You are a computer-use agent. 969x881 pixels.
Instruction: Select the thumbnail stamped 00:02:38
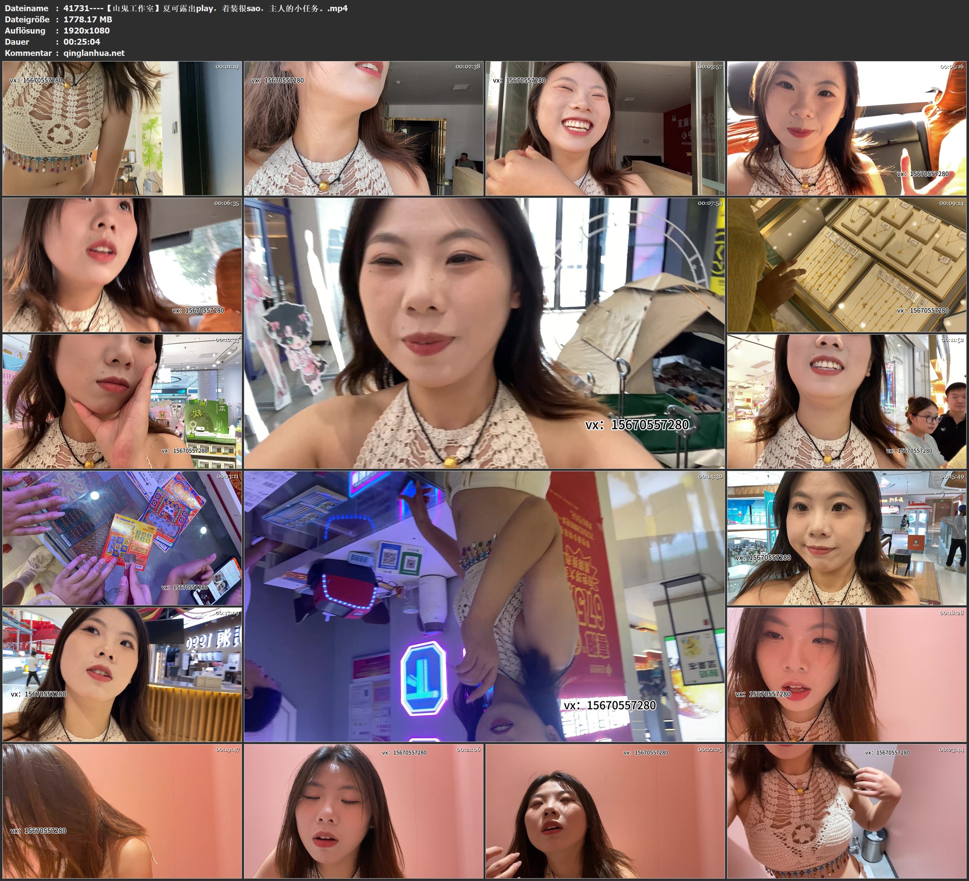[x=364, y=128]
